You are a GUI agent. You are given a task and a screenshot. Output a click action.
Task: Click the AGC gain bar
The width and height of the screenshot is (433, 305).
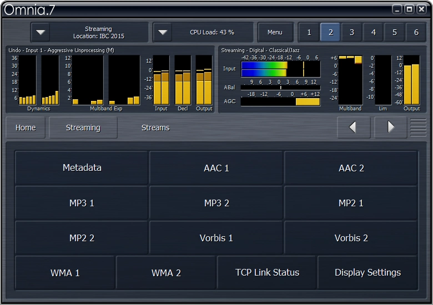pyautogui.click(x=280, y=101)
